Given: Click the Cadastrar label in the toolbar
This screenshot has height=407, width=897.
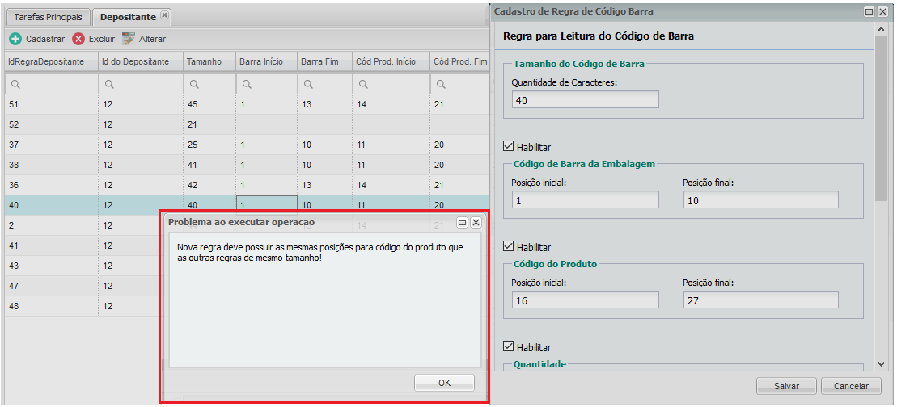Looking at the screenshot, I should click(x=45, y=39).
